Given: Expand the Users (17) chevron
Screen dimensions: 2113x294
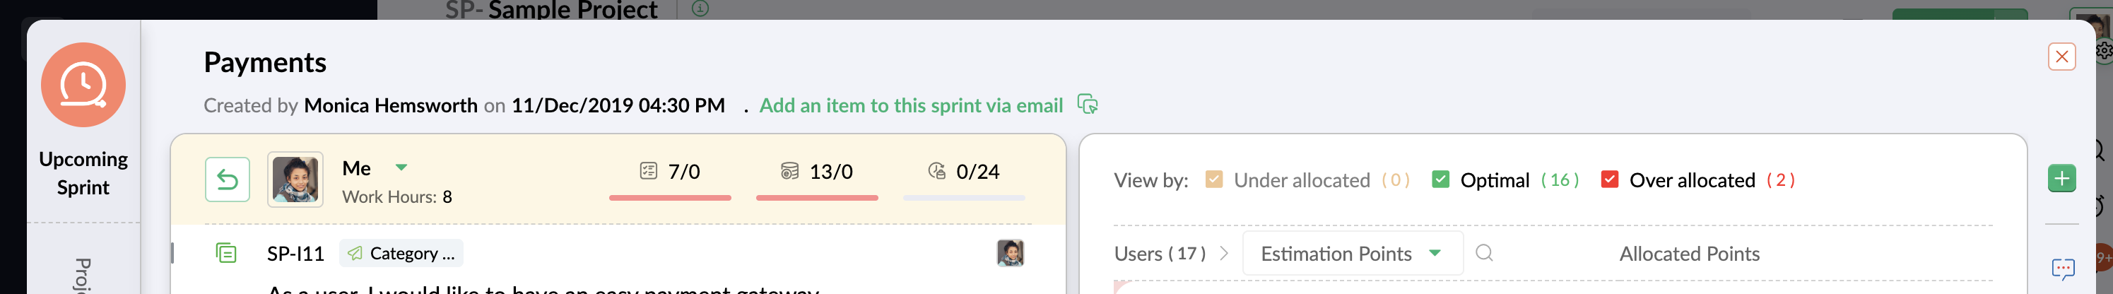Looking at the screenshot, I should point(1224,253).
